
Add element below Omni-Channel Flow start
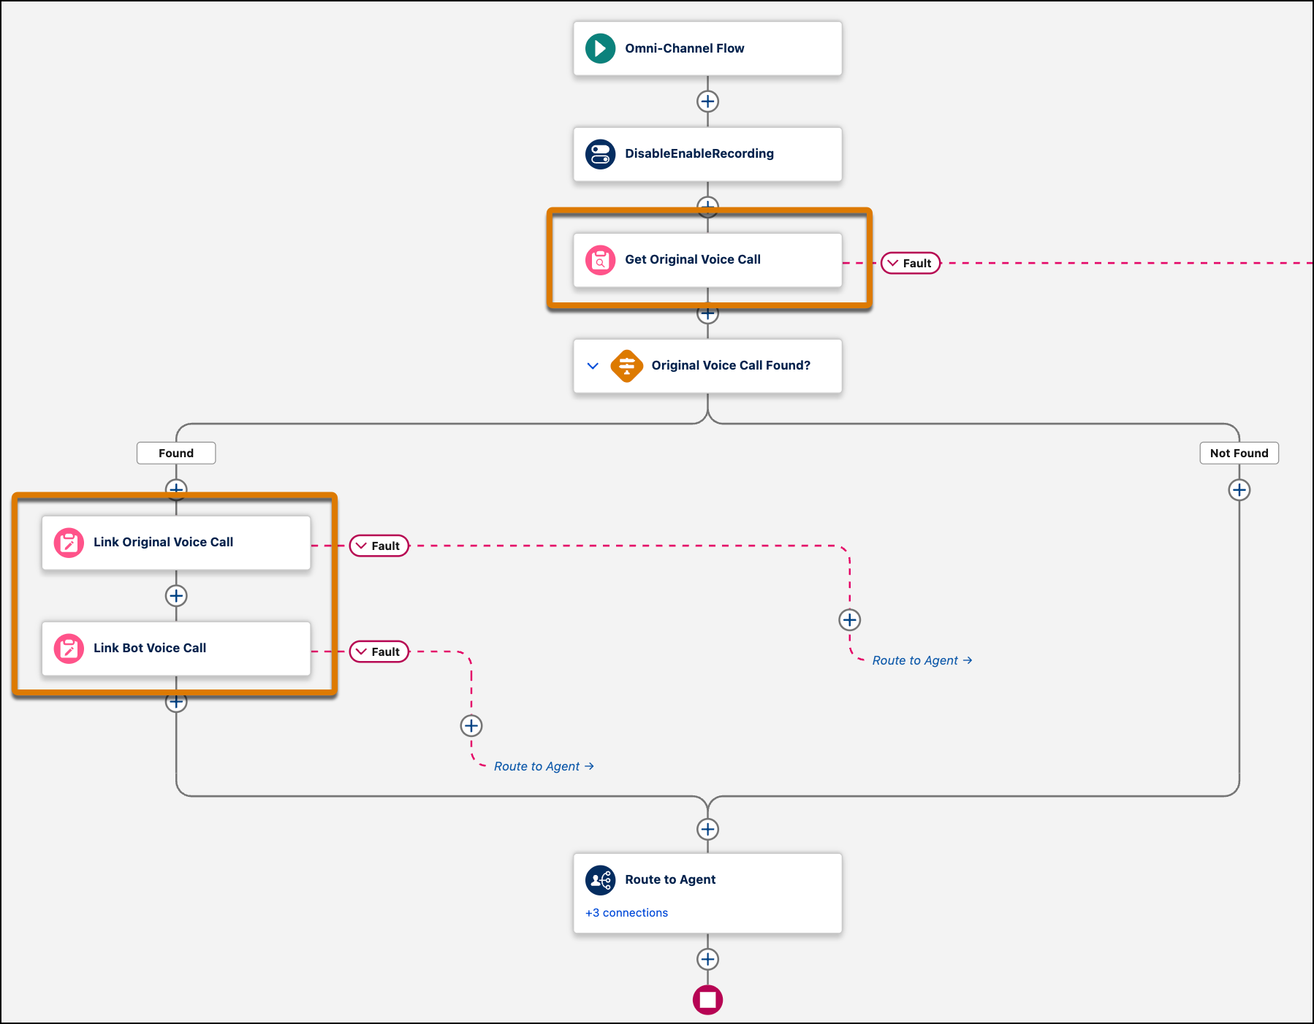click(707, 102)
